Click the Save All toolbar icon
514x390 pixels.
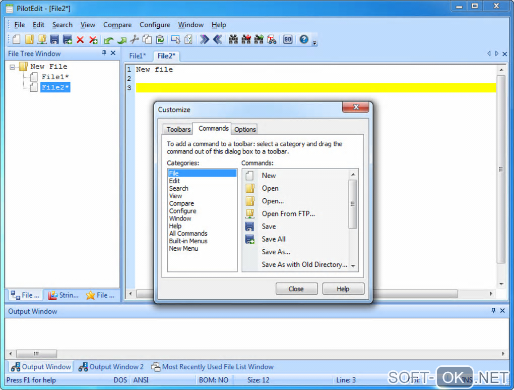coord(68,40)
